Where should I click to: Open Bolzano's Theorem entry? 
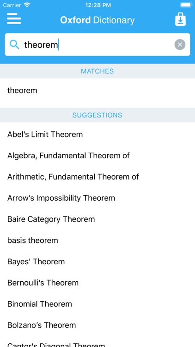[x=97, y=325]
